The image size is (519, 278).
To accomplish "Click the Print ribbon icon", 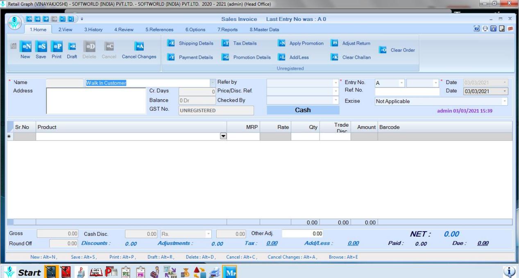I will click(57, 46).
